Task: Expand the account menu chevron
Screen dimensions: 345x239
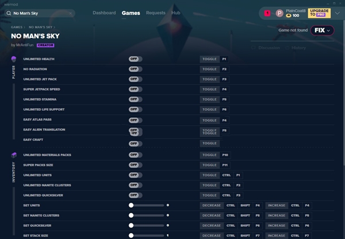Action: [x=338, y=13]
